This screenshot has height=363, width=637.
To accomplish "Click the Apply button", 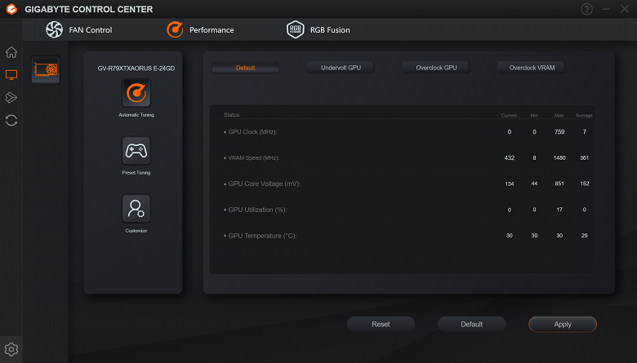I will coord(563,325).
